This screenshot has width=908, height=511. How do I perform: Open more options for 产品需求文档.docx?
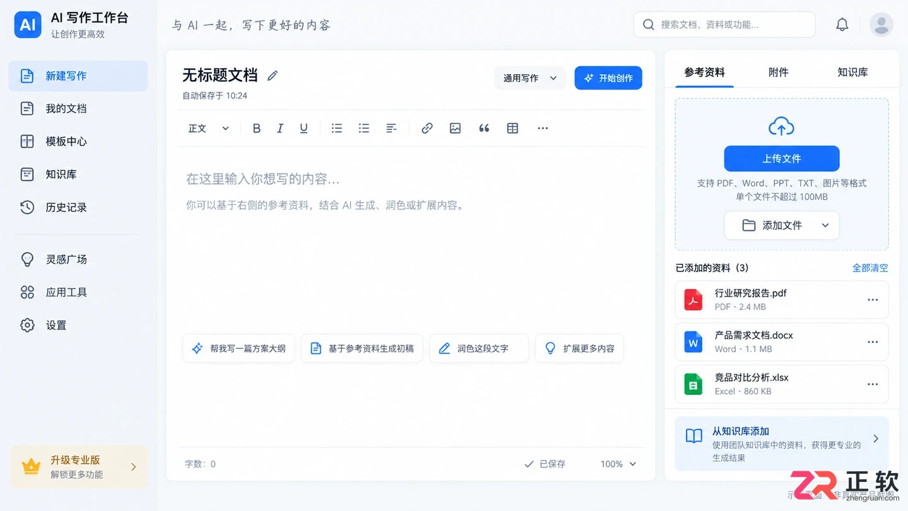(873, 342)
